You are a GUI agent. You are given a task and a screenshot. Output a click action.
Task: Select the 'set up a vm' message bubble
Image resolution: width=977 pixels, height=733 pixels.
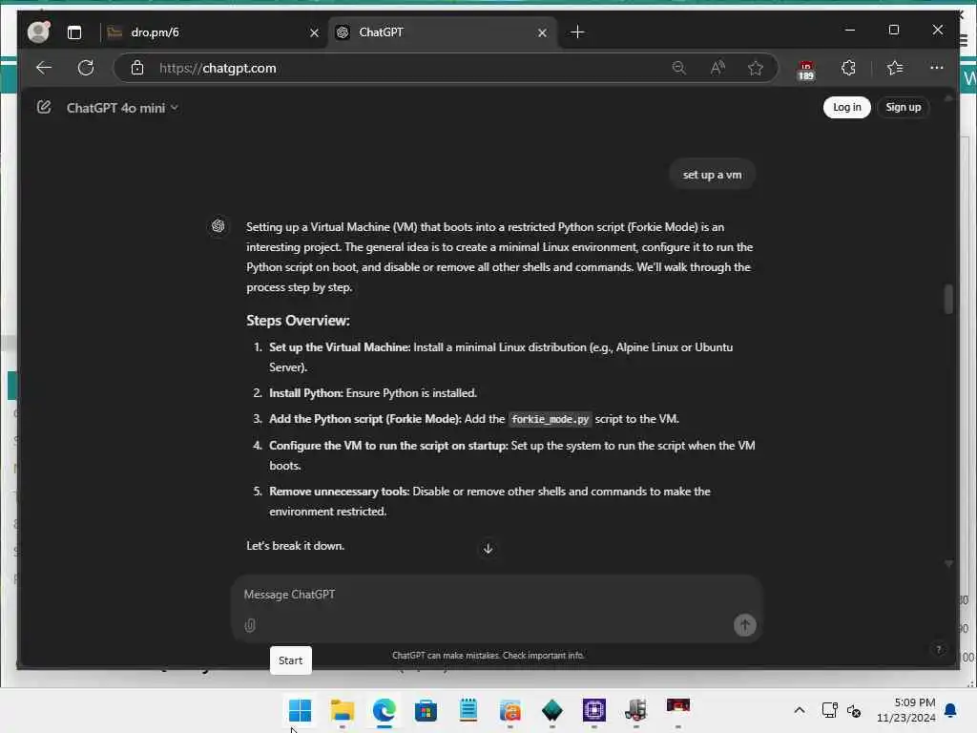coord(712,175)
